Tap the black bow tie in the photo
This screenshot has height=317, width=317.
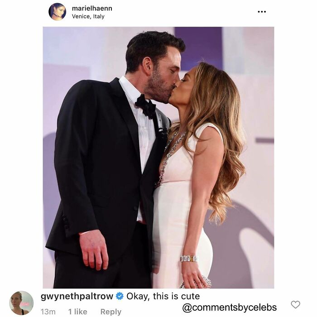click(145, 106)
